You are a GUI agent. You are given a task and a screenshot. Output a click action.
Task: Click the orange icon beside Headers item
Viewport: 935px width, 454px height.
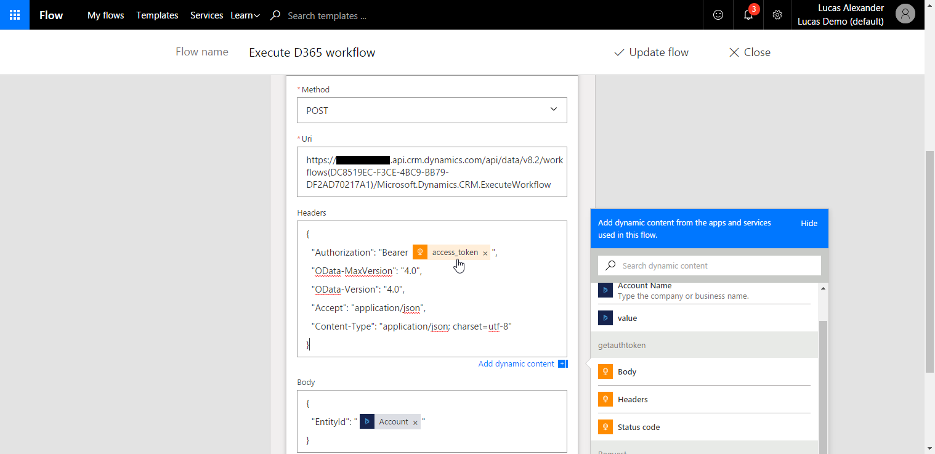click(605, 399)
